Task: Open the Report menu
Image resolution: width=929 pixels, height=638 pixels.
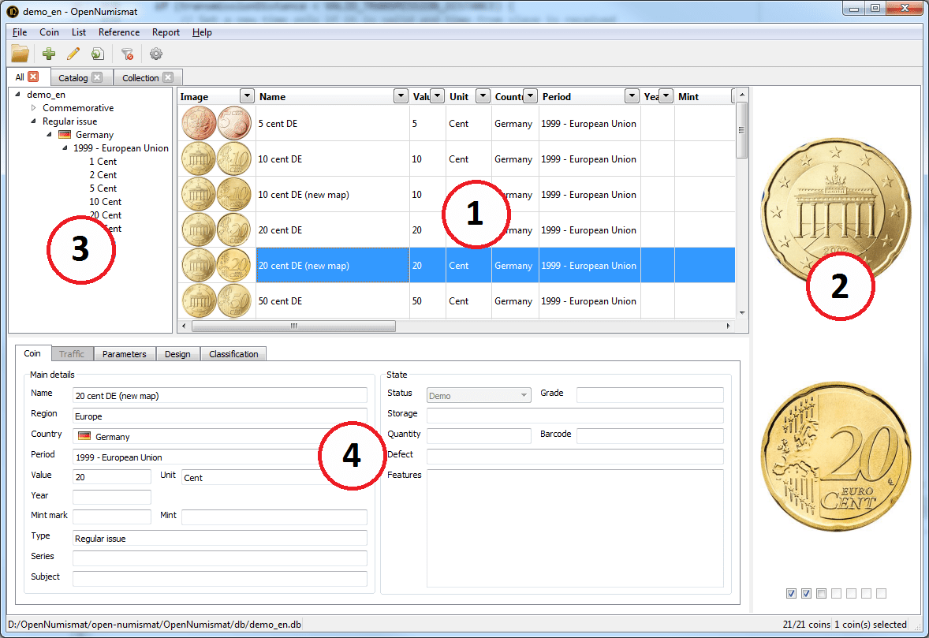Action: coord(166,32)
